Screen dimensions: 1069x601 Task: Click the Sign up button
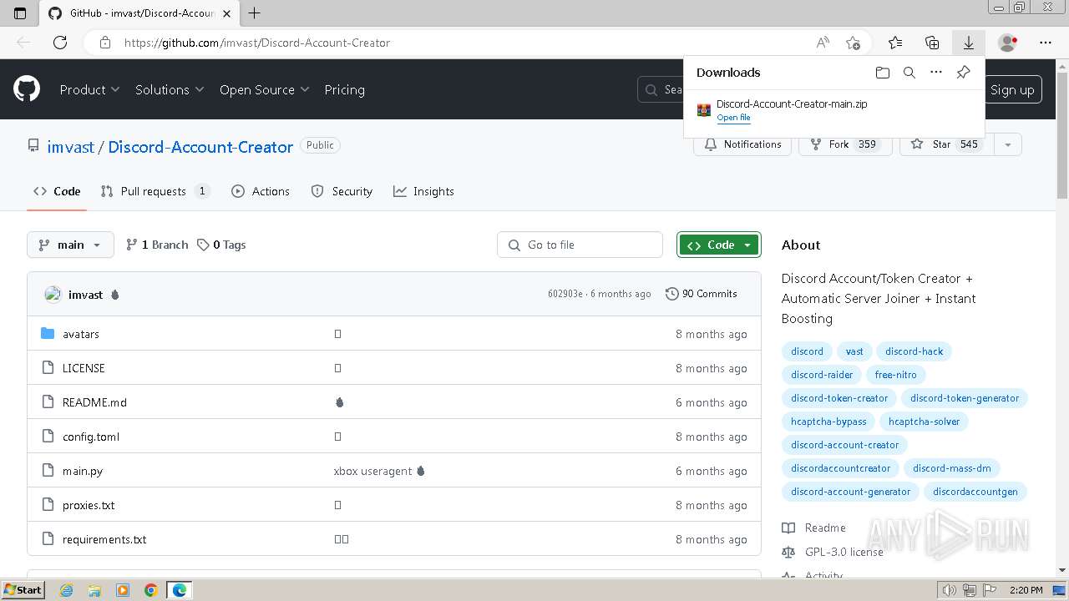pos(1012,89)
